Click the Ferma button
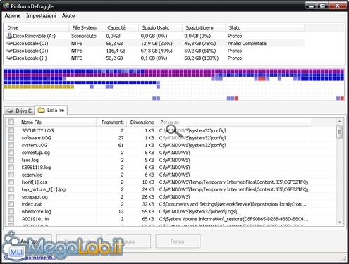Viewport: 349px width, 264px height. coord(178,241)
